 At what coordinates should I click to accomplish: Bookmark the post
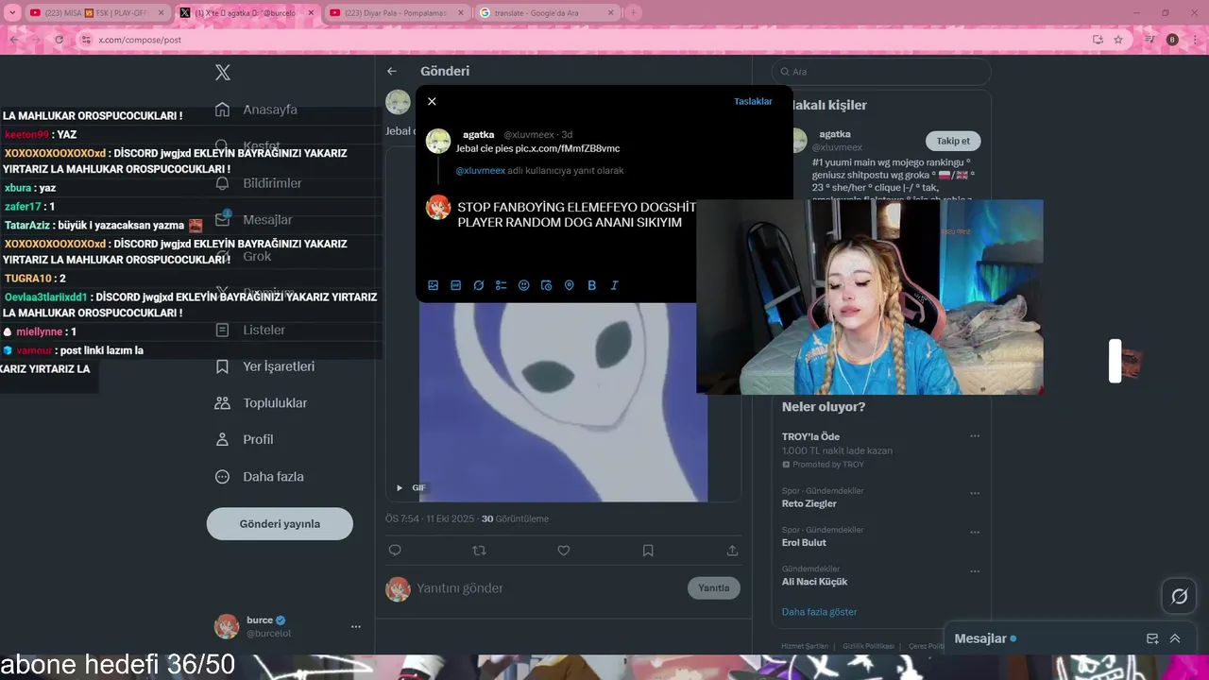point(648,551)
